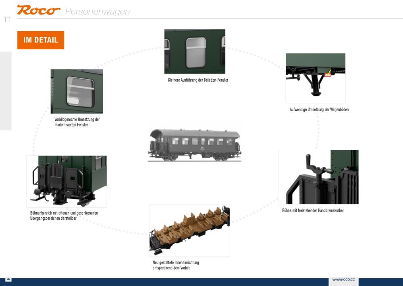
Task: Select the toilet window detail image
Action: [x=195, y=52]
